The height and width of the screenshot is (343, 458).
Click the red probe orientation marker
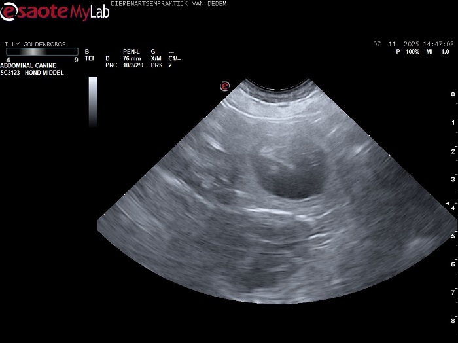(224, 86)
